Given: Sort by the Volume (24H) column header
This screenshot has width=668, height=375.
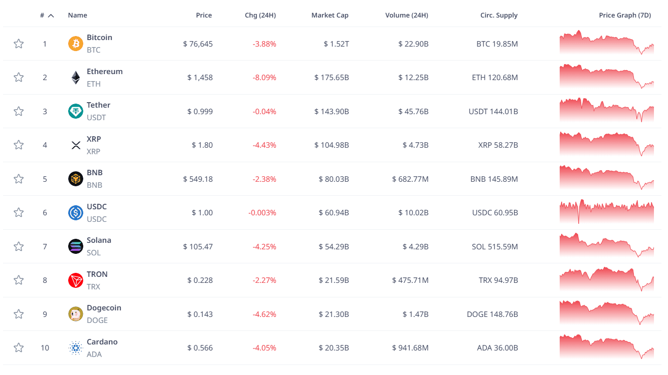Looking at the screenshot, I should pos(407,15).
